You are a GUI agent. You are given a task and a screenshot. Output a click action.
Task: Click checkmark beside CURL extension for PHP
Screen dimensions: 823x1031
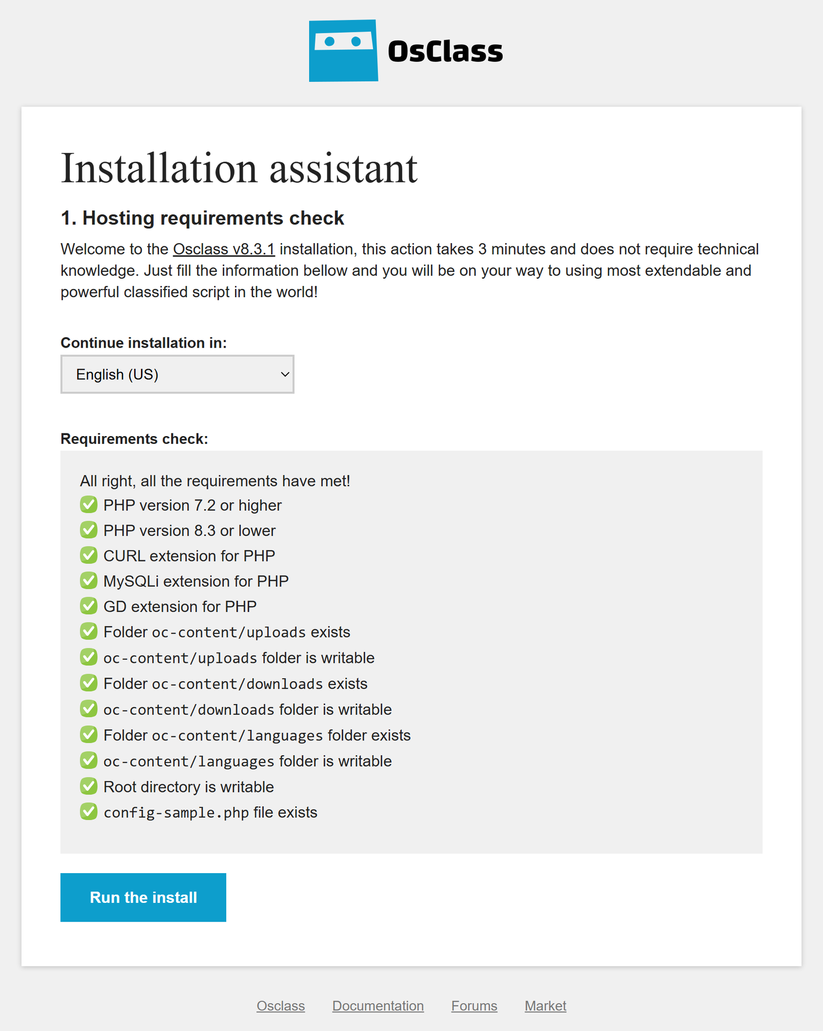tap(88, 555)
